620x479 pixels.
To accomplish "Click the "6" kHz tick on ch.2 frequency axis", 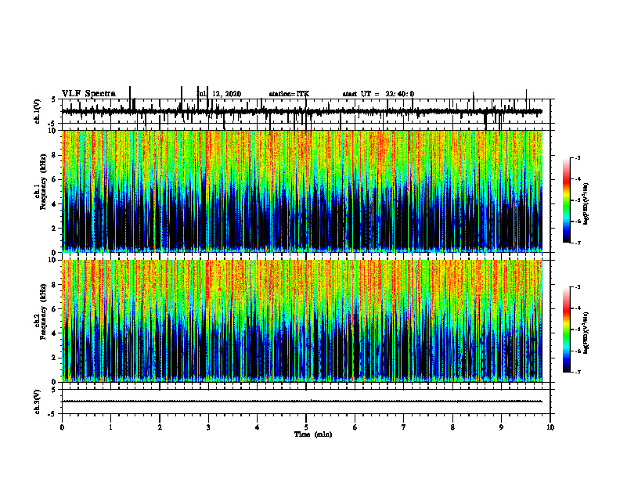I will pyautogui.click(x=55, y=309).
